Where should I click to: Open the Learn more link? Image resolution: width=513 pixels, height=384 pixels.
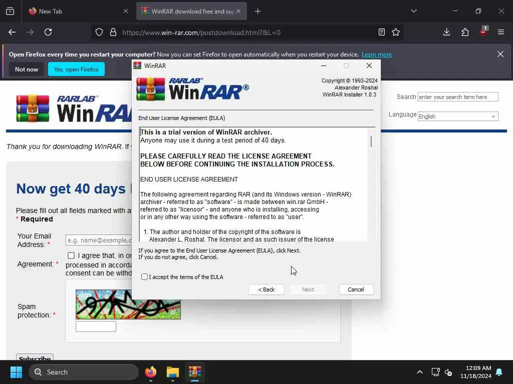(377, 54)
